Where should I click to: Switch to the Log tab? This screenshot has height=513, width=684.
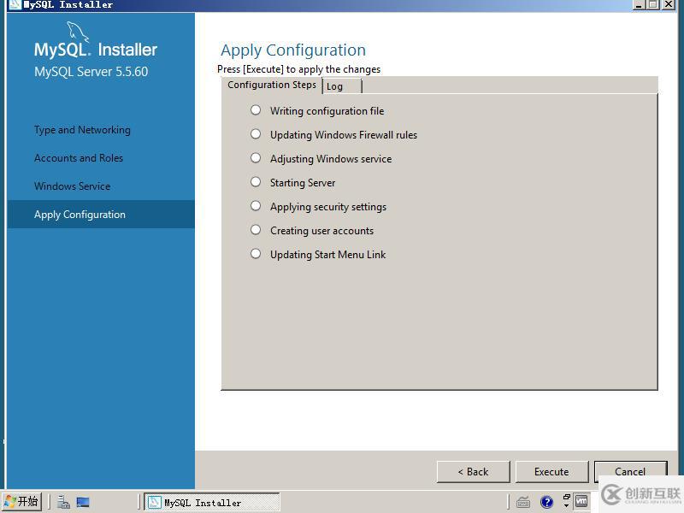tap(342, 86)
